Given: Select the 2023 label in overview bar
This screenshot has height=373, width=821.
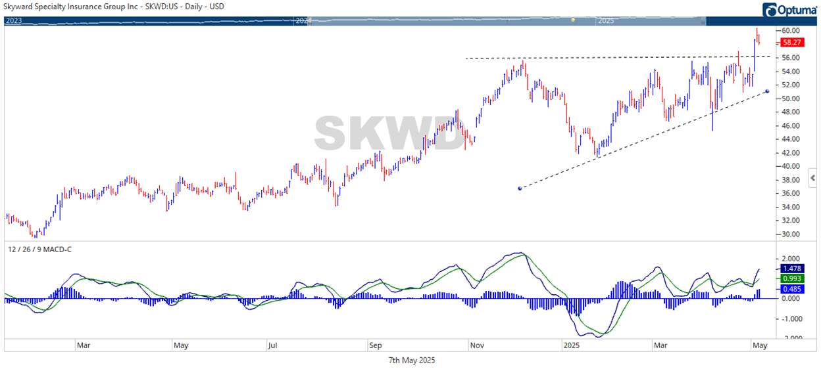Looking at the screenshot, I should click(14, 21).
